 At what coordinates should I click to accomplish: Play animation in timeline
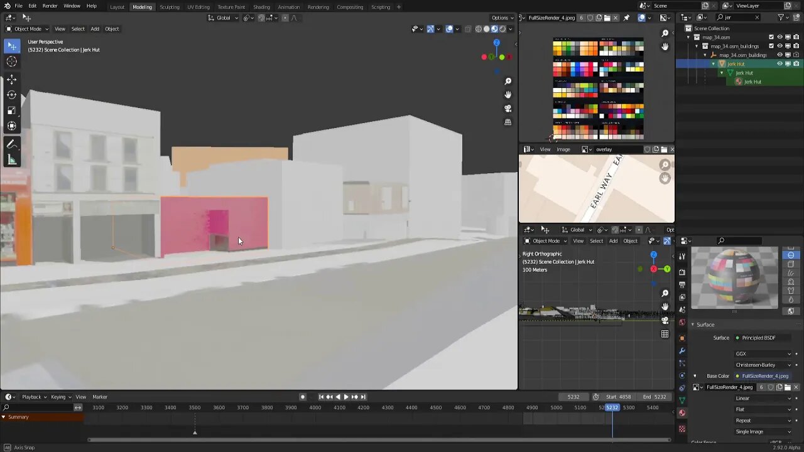click(345, 397)
